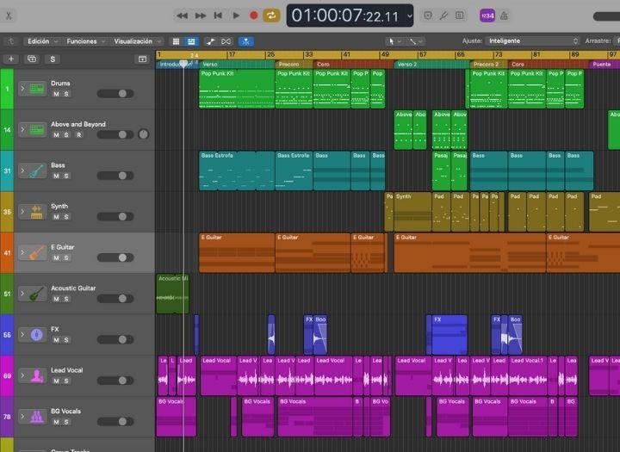Screen dimensions: 620x452
Task: Click the Above and Beyond keyboard icon
Action: [37, 130]
